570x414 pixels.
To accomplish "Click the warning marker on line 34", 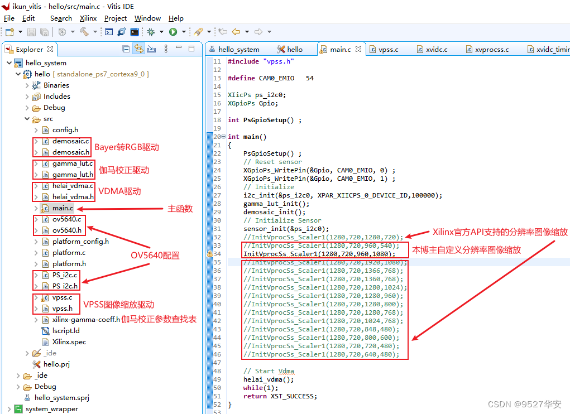I will pyautogui.click(x=210, y=254).
